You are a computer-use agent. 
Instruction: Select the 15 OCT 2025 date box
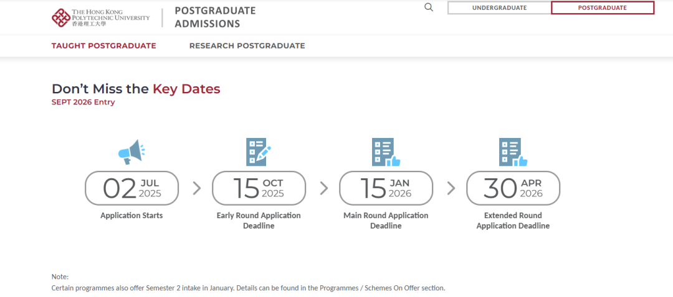(x=259, y=188)
